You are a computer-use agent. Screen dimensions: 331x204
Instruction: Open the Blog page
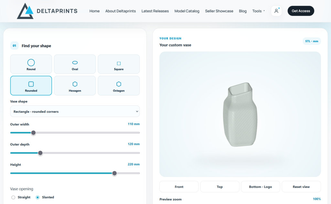(x=243, y=11)
